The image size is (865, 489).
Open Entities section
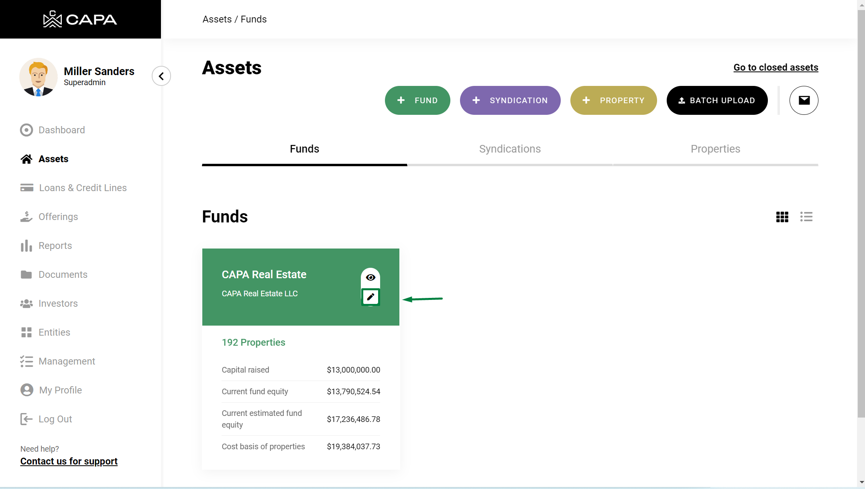coord(54,332)
